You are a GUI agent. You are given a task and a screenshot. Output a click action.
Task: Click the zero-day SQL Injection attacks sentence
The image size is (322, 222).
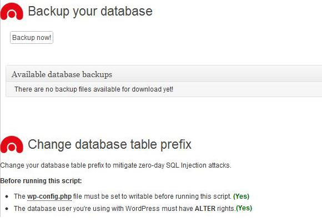115,165
